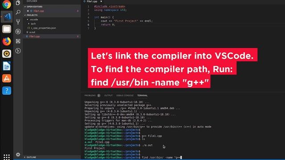Click the Visual Studio Code dock icon

7,16
